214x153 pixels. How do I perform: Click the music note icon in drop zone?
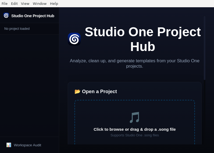pyautogui.click(x=135, y=118)
